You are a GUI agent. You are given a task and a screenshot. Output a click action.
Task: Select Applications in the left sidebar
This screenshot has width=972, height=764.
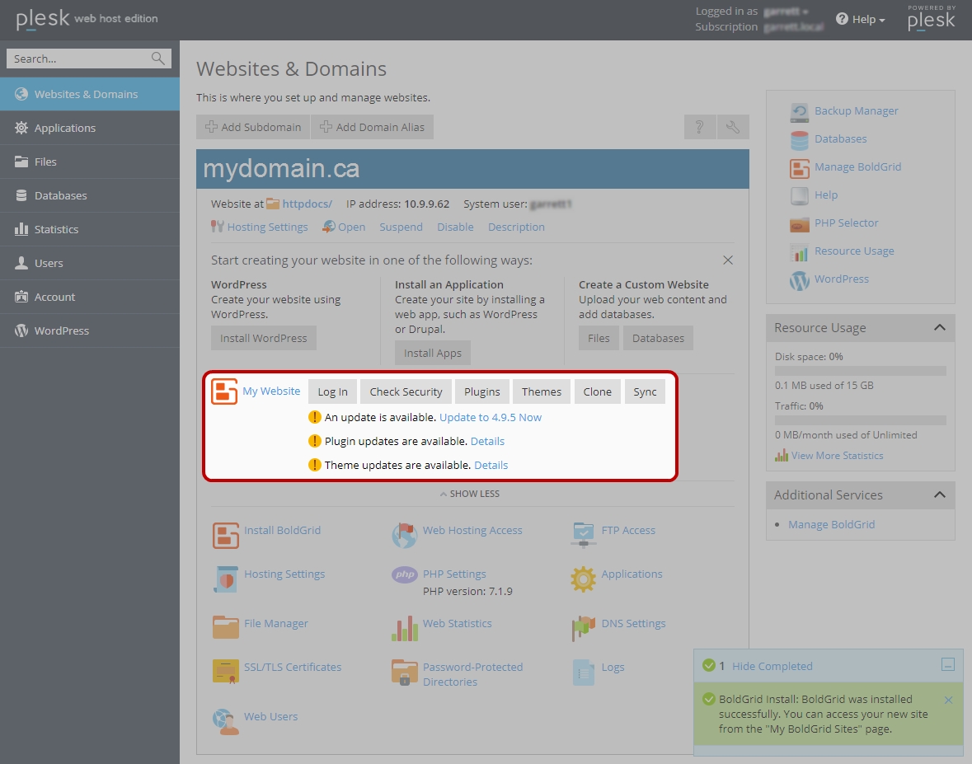[90, 128]
